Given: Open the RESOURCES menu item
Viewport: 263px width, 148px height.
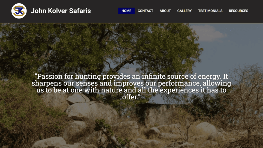Looking at the screenshot, I should point(239,11).
